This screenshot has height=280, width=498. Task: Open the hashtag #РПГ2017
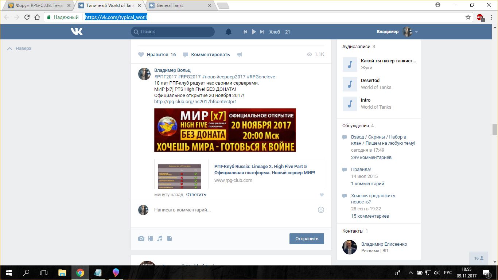point(166,77)
